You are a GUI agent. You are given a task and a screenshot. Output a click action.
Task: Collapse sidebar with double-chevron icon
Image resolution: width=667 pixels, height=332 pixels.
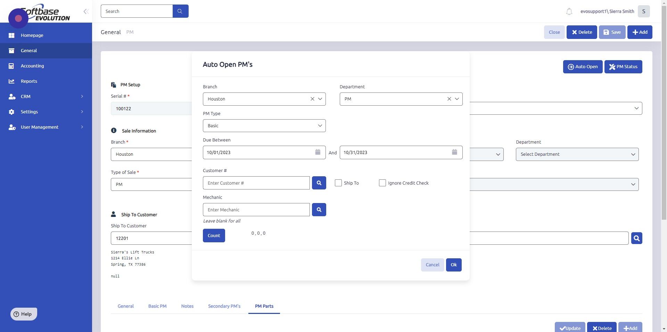point(86,11)
